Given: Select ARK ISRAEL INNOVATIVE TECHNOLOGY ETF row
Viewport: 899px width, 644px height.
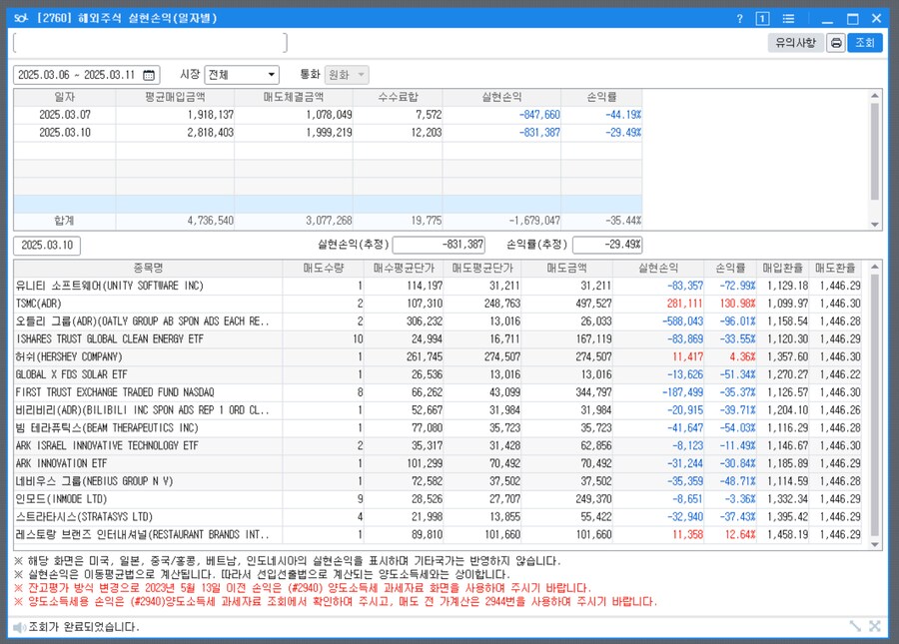Looking at the screenshot, I should click(x=439, y=445).
